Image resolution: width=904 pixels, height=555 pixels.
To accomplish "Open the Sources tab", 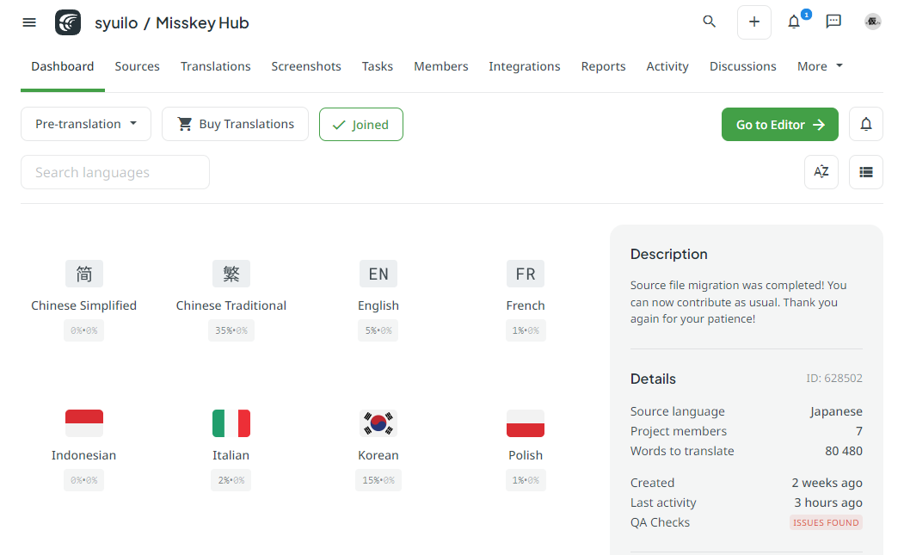I will tap(138, 66).
